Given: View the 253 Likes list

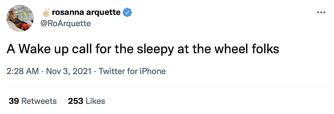Looking at the screenshot, I should (86, 101).
